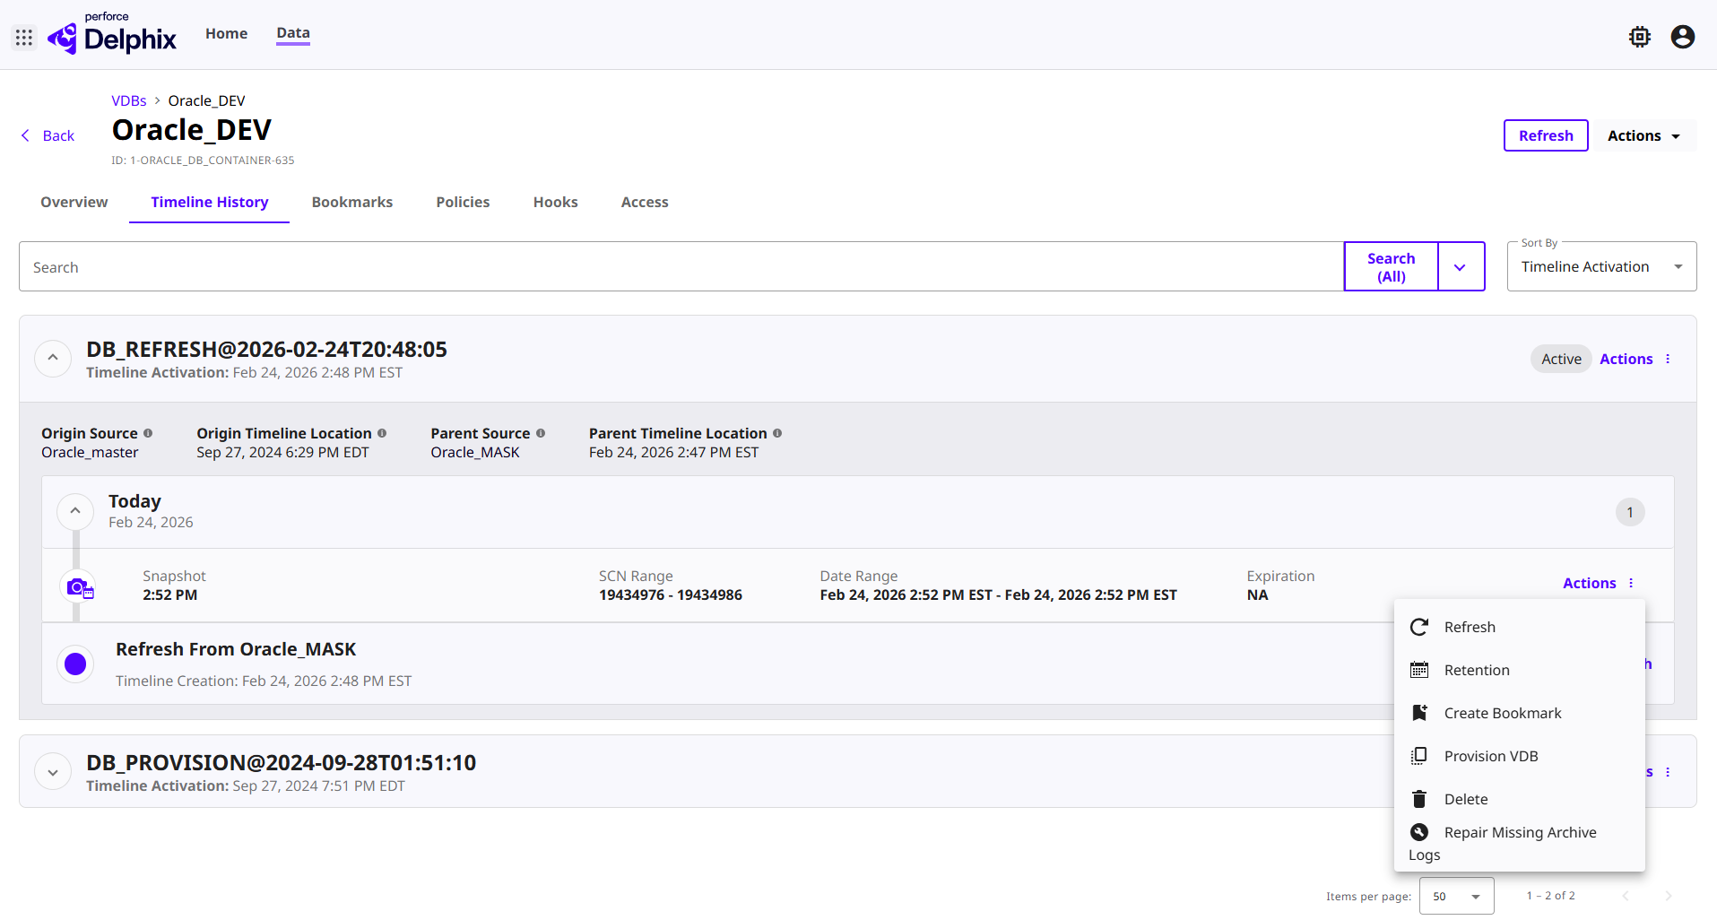1717x920 pixels.
Task: Open the system settings chip icon
Action: (1639, 37)
